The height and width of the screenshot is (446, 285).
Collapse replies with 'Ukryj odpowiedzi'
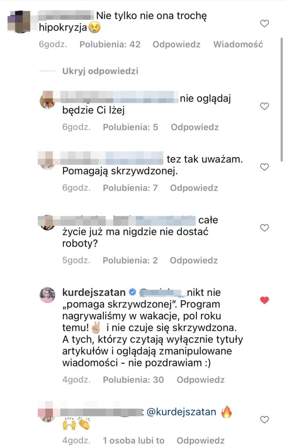click(x=101, y=71)
